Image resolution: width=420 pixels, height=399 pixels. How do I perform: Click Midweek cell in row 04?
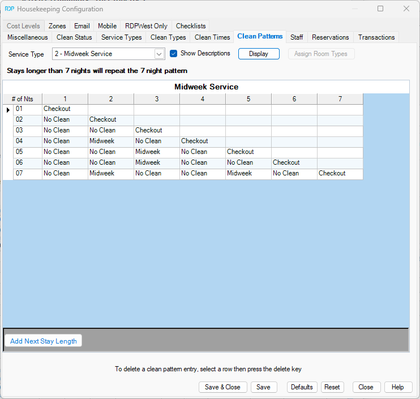point(111,142)
